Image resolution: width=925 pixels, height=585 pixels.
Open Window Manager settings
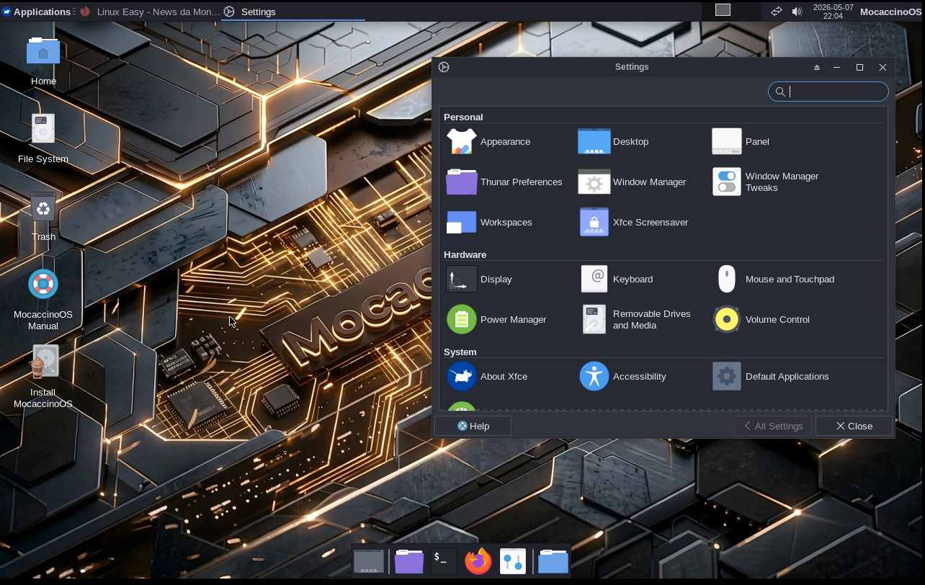633,182
